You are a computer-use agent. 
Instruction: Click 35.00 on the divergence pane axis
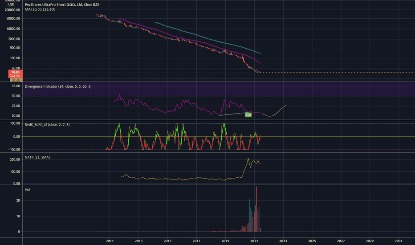pyautogui.click(x=16, y=86)
